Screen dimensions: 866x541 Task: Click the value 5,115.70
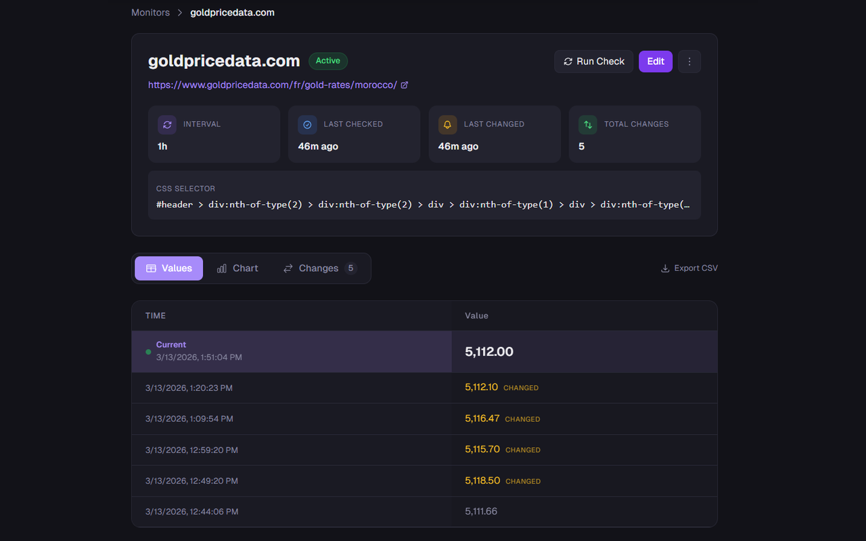click(482, 450)
